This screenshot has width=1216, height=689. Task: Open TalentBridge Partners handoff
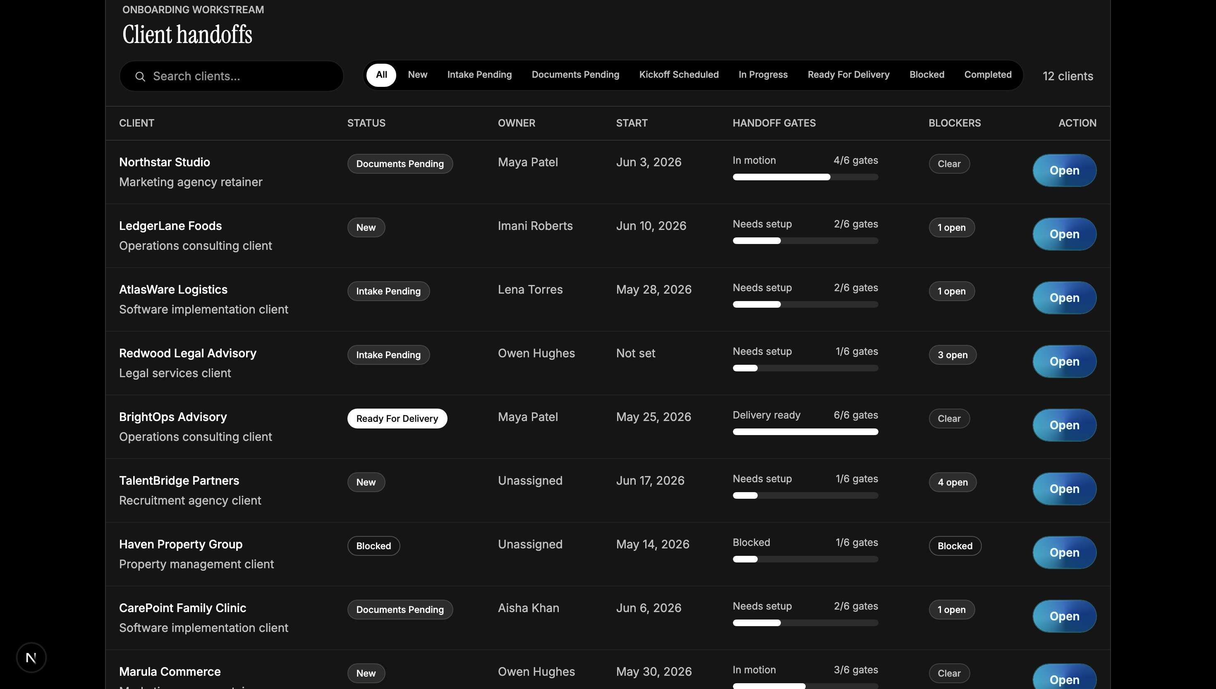(x=1064, y=489)
